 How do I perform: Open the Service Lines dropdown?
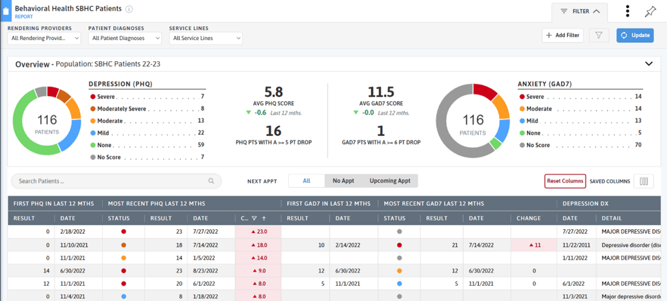(206, 38)
